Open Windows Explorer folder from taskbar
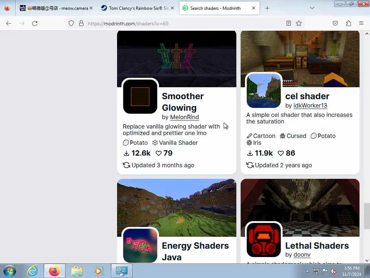Viewport: 370px width, 278px height. pos(77,271)
